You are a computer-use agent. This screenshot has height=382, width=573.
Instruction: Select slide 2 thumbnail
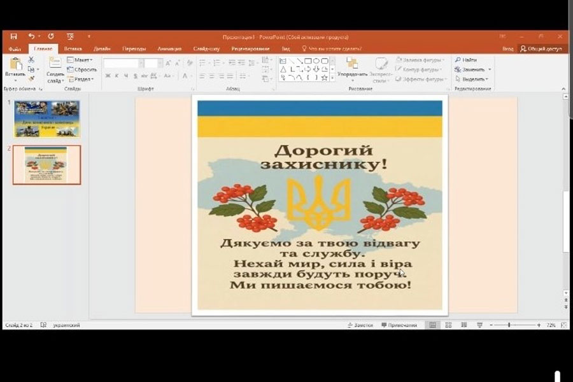click(x=46, y=164)
